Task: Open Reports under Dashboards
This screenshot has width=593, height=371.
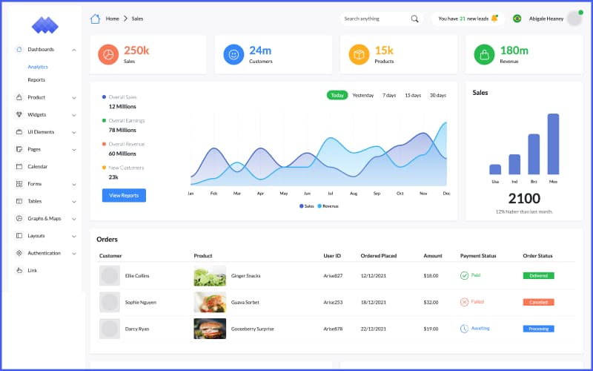Action: 36,80
